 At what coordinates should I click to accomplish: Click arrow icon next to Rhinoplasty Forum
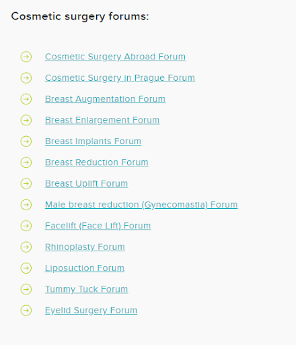[26, 247]
